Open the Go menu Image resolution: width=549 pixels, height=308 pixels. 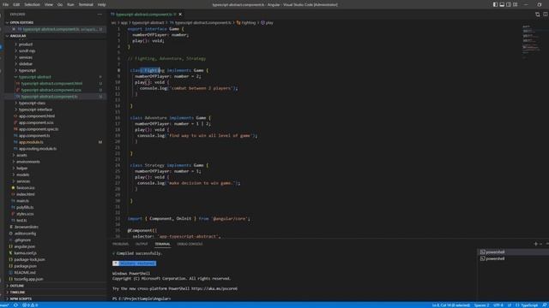60,4
